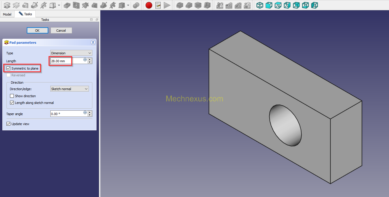Viewport: 389px width, 197px height.
Task: Increase Length with the up stepper
Action: (90, 59)
